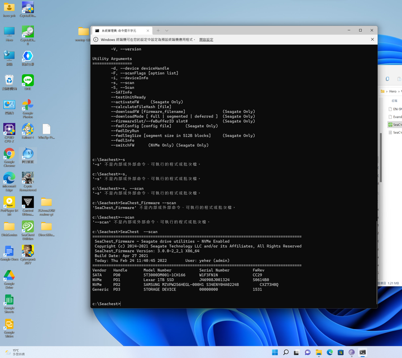Open the Google Sheets desktop shortcut
This screenshot has height=358, width=402.
pos(9,303)
